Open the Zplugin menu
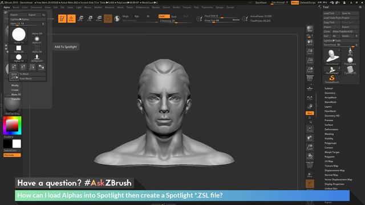Viewport: 365px width, 205px height. point(220,7)
